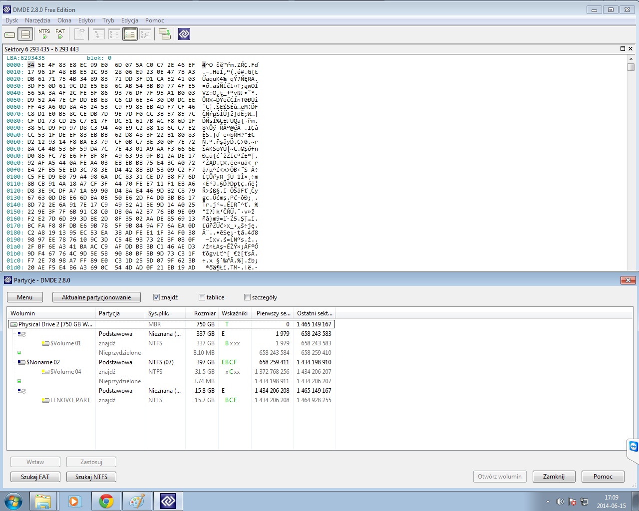Open the Okna menu
Image resolution: width=639 pixels, height=511 pixels.
pos(64,20)
